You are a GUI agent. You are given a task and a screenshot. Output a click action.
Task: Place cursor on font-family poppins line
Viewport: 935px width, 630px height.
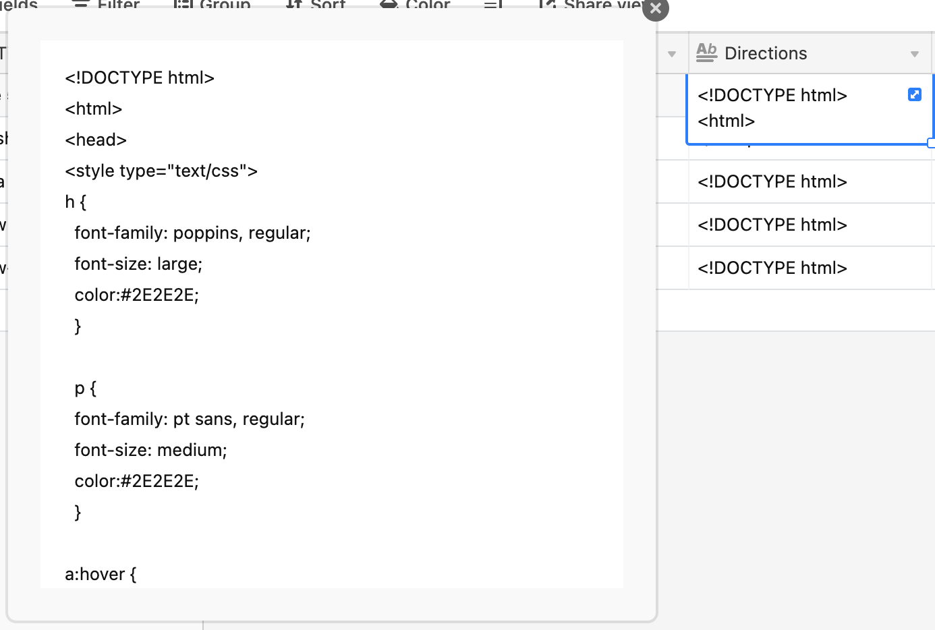click(x=192, y=233)
